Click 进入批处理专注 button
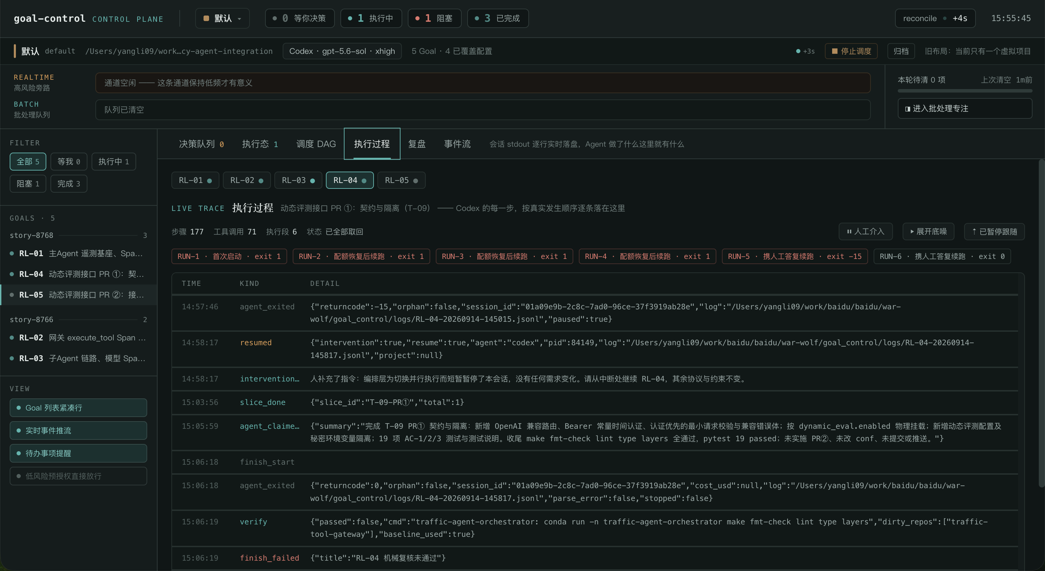Screen dimensions: 1045x571 tap(965, 109)
